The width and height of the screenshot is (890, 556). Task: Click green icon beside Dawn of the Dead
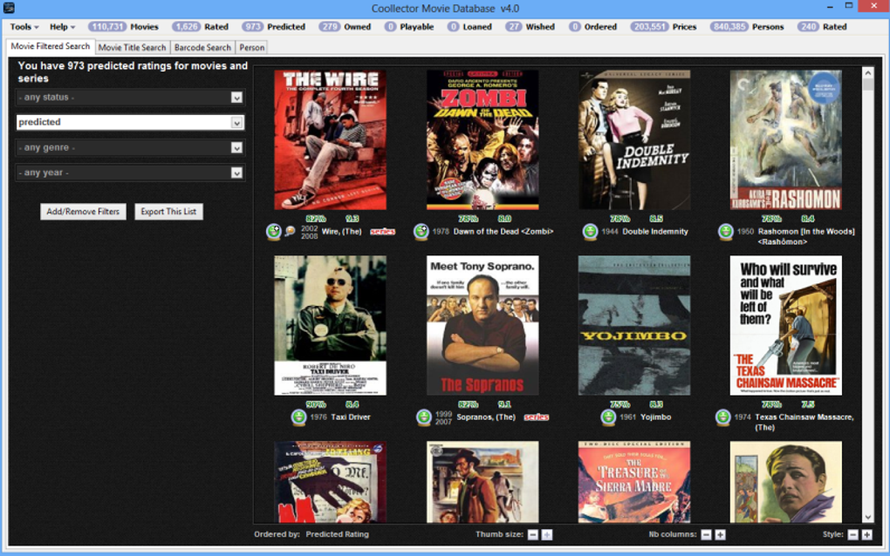pyautogui.click(x=421, y=231)
